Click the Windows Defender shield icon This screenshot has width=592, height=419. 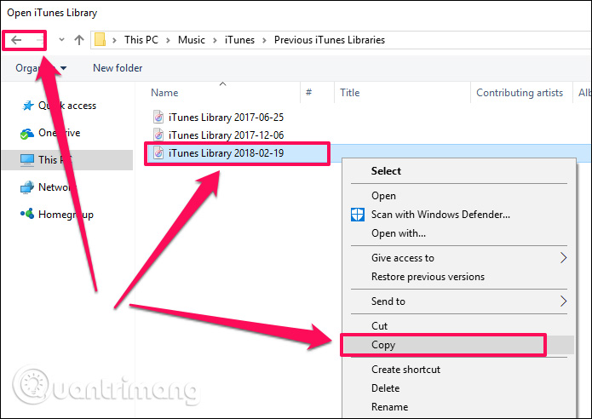pos(358,215)
